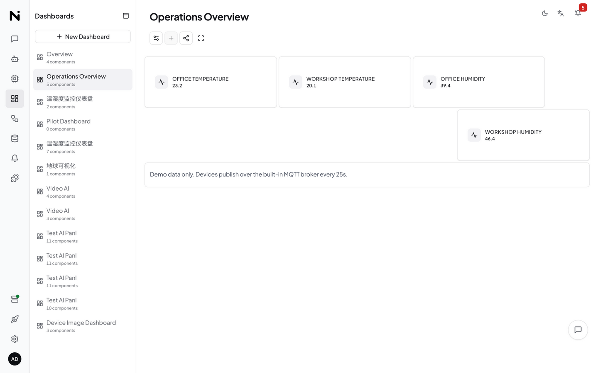598x373 pixels.
Task: Open the AD user avatar menu
Action: coord(15,359)
